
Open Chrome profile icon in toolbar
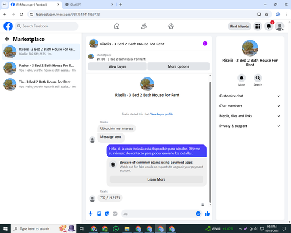[x=278, y=15]
